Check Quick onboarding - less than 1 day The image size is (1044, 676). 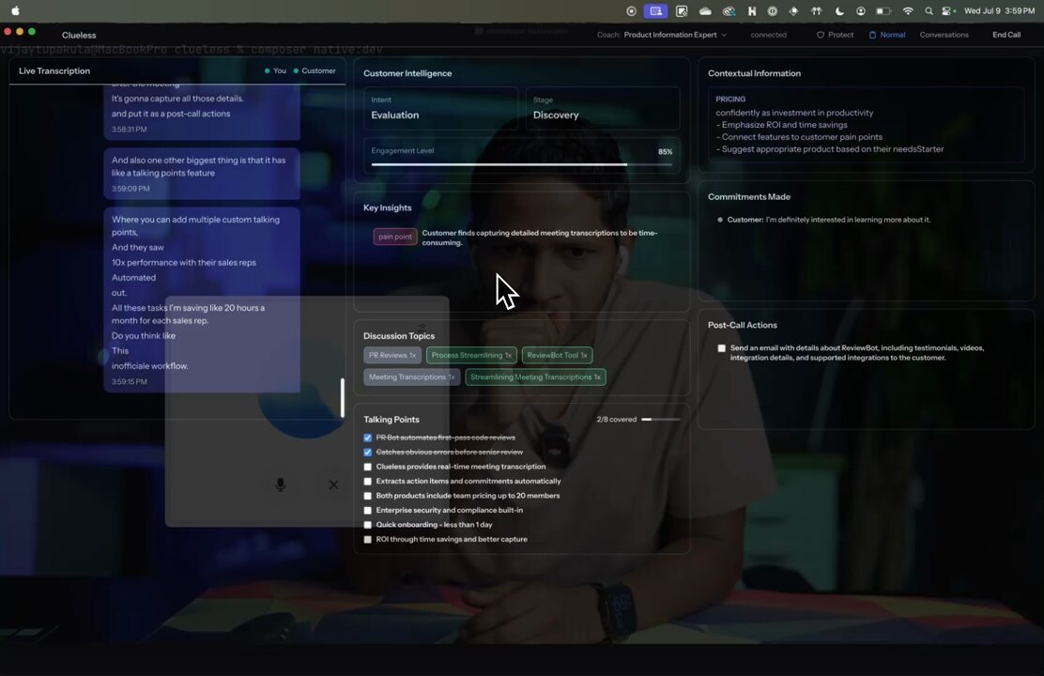click(367, 525)
